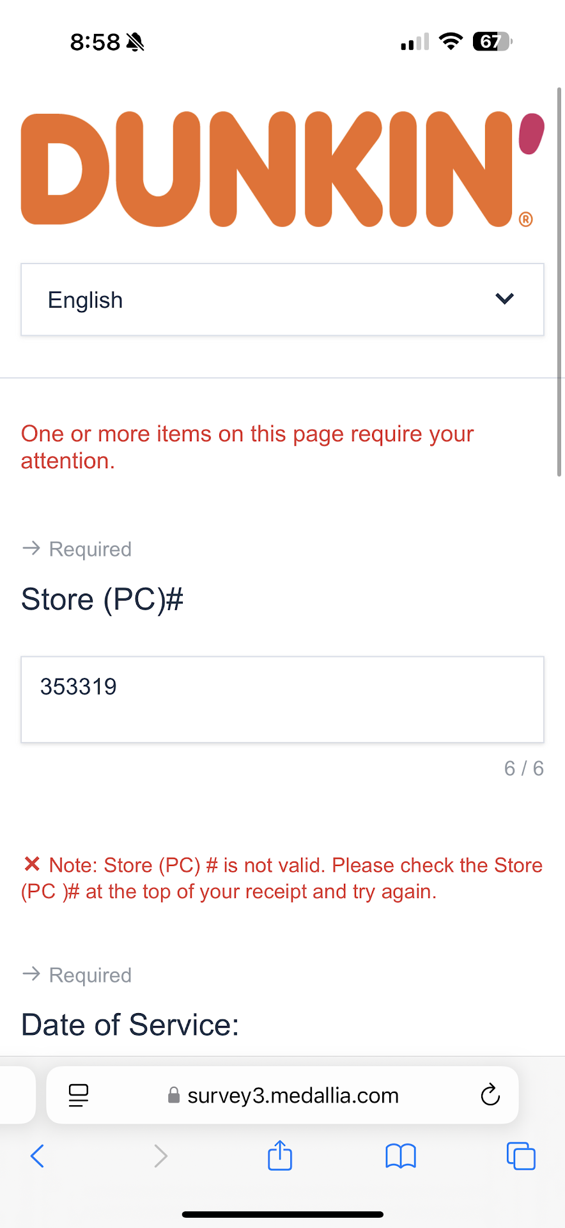The image size is (565, 1228).
Task: Open the Safari page format menu icon
Action: point(79,1095)
